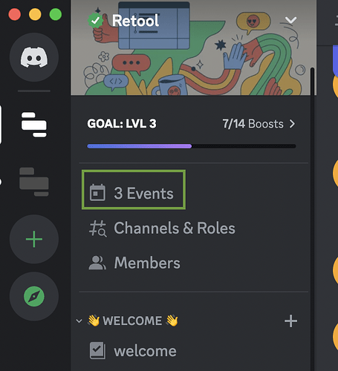Select the active Retool server icon
The width and height of the screenshot is (338, 371).
click(x=34, y=125)
